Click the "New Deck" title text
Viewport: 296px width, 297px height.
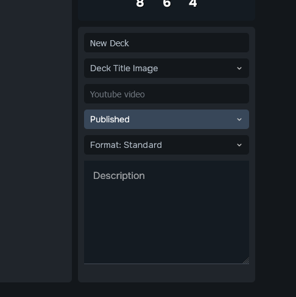110,43
